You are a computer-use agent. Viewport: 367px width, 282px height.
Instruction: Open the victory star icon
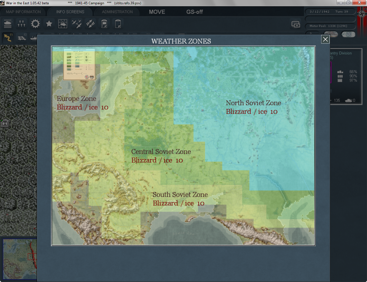[49, 24]
